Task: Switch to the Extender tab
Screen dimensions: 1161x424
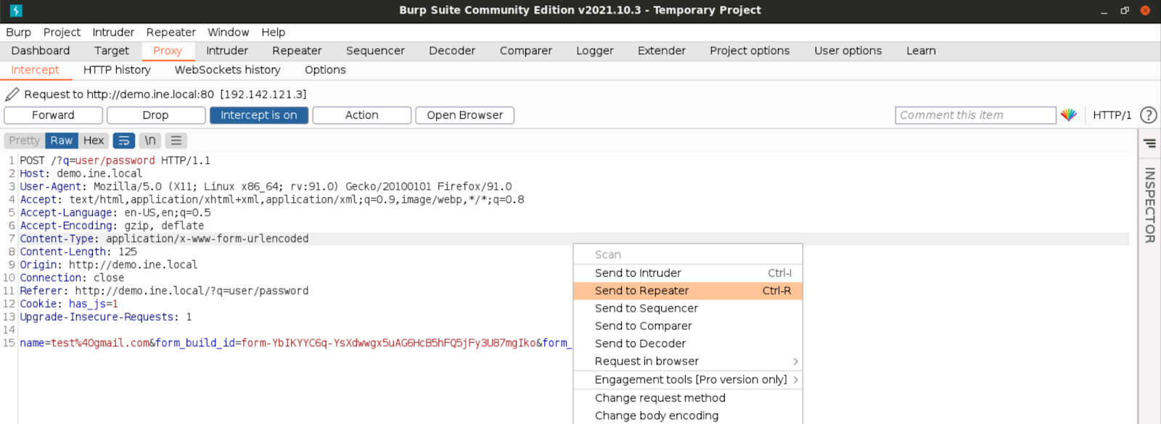Action: (662, 51)
